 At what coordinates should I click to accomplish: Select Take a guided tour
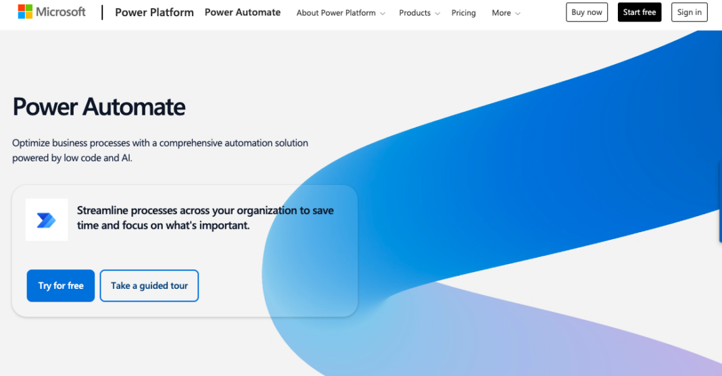coord(149,286)
